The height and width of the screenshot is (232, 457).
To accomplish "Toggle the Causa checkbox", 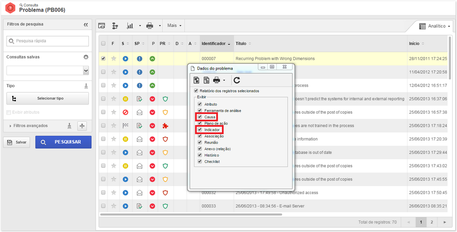I will pyautogui.click(x=199, y=117).
